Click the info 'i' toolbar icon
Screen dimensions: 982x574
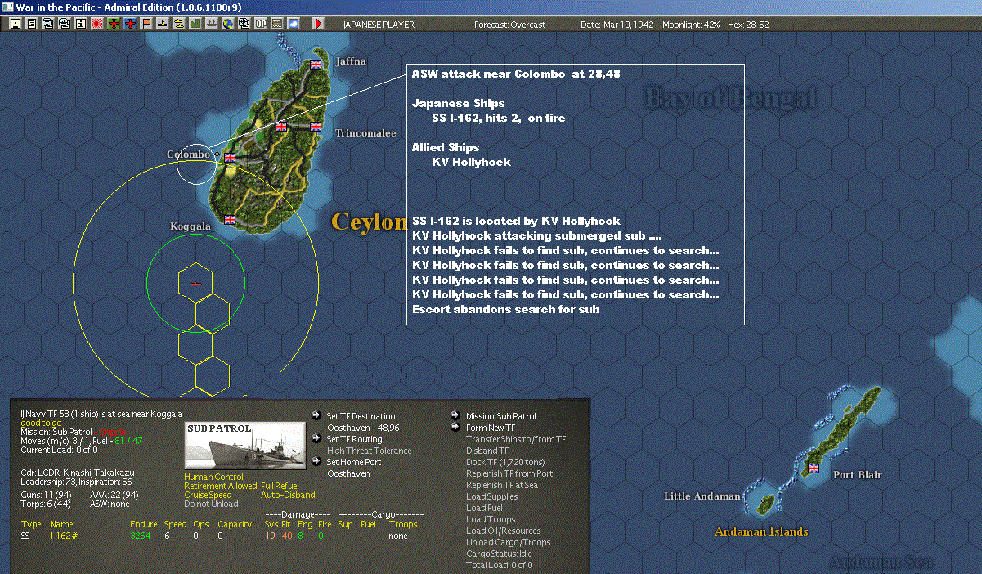[81, 24]
